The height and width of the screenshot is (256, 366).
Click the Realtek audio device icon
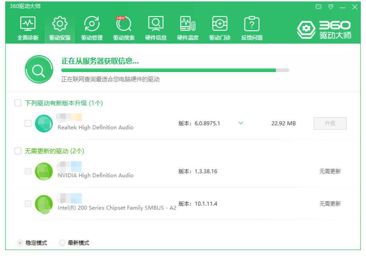coord(44,124)
